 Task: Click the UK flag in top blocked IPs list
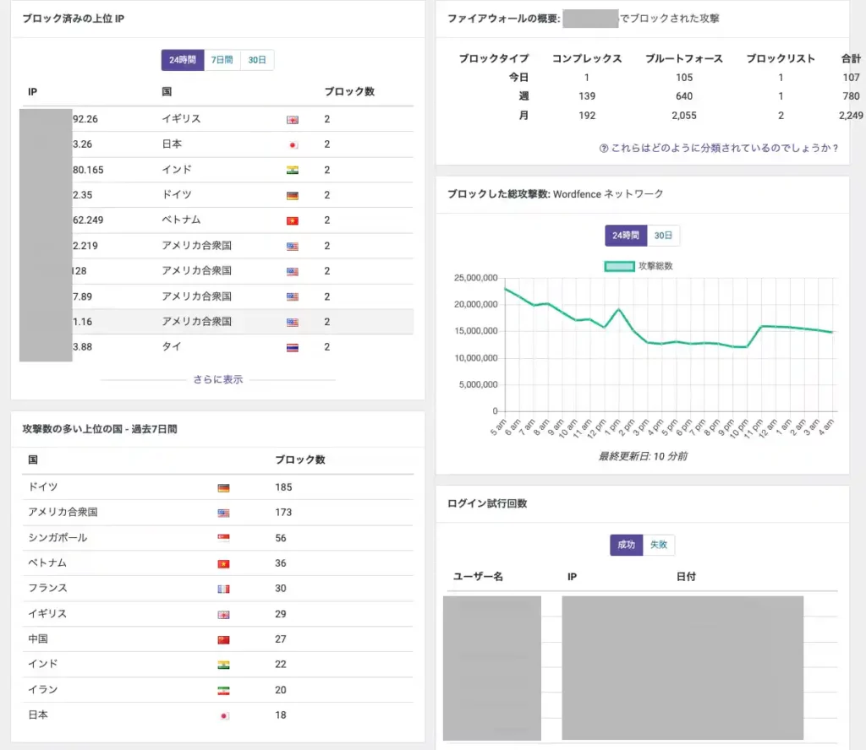tap(293, 120)
